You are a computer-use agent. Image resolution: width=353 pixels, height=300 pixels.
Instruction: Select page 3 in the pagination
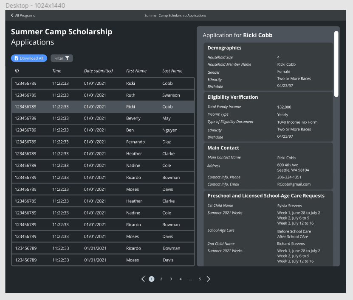pos(170,279)
